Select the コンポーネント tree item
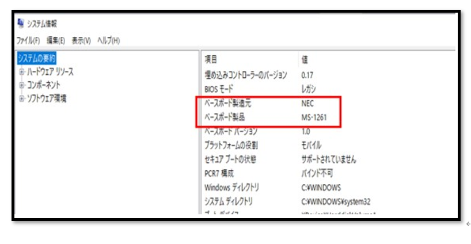The width and height of the screenshot is (471, 244). [x=44, y=85]
